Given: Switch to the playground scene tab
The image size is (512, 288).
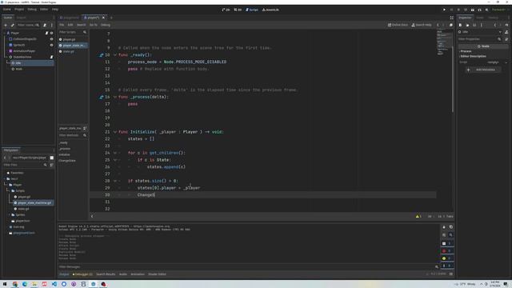Looking at the screenshot, I should (x=70, y=18).
